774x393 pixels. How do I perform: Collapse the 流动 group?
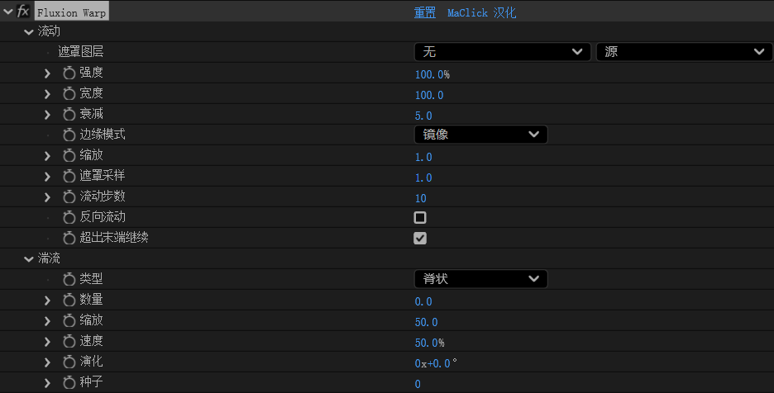pyautogui.click(x=29, y=32)
